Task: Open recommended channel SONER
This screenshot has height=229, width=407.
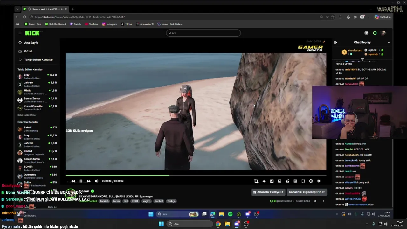Action: tap(37, 168)
